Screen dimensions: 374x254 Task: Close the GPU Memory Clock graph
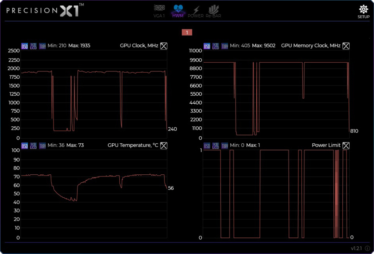tap(346, 46)
